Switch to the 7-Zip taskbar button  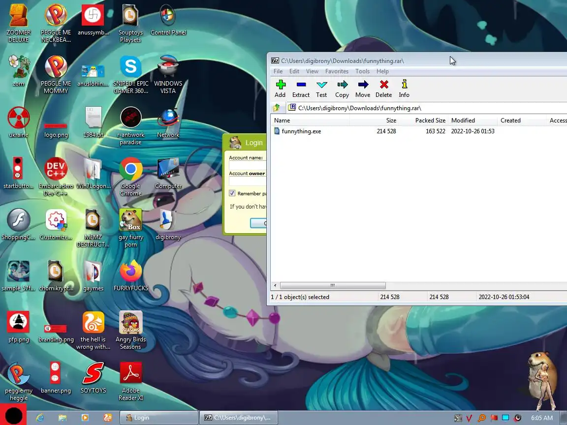coord(239,418)
